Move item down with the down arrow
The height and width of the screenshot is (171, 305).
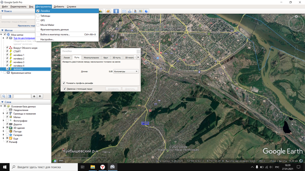pyautogui.click(x=40, y=96)
